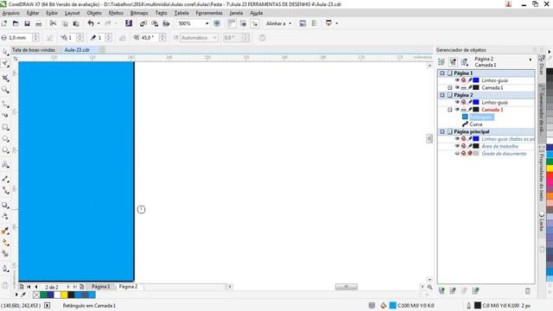Viewport: 553px width, 311px height.
Task: Select the Rectangle tool
Action: (5, 127)
